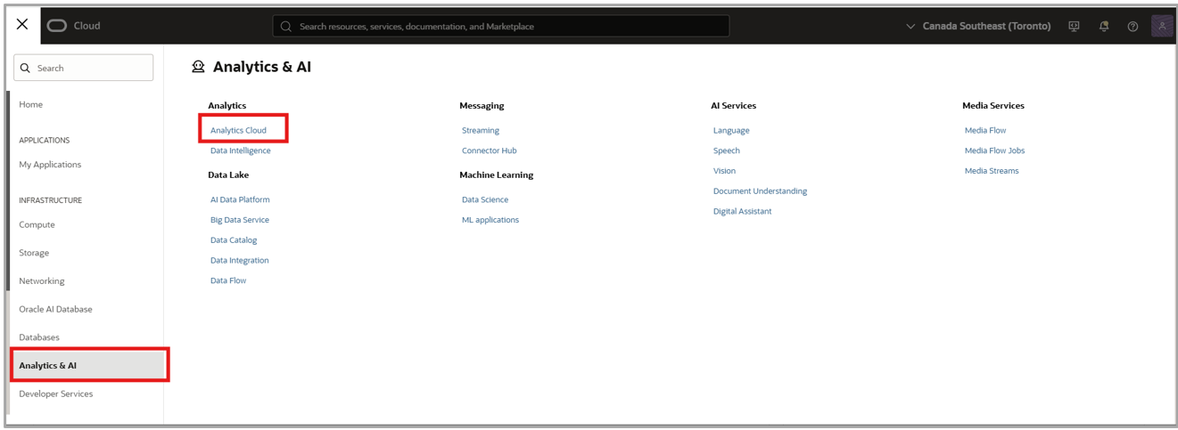1178x430 pixels.
Task: Open the ML applications link
Action: (490, 220)
